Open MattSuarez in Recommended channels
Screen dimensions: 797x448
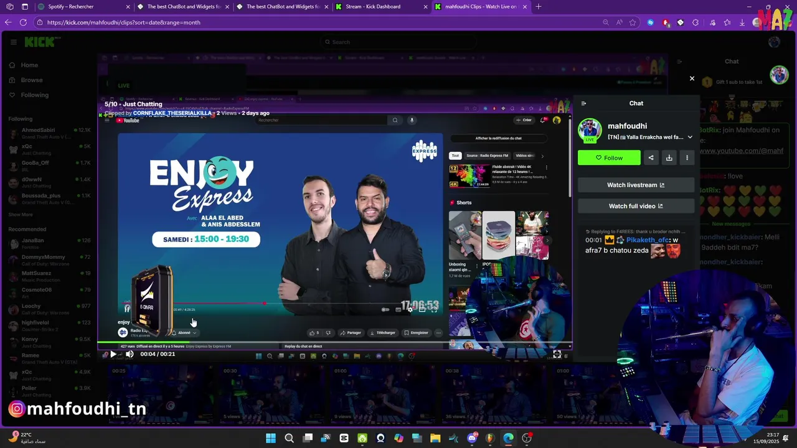(49, 276)
